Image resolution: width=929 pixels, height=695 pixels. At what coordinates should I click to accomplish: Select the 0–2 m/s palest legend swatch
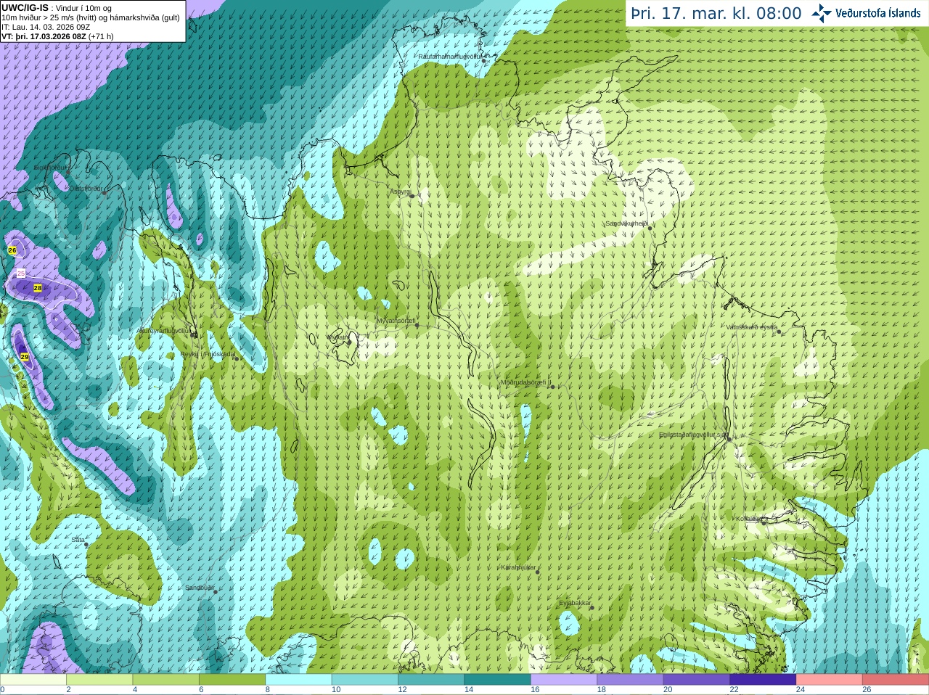pyautogui.click(x=33, y=680)
